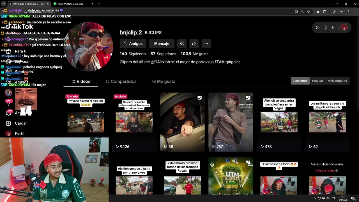Image resolution: width=359 pixels, height=202 pixels.
Task: Click the TikTok coin icon in top-right pill
Action: (317, 27)
